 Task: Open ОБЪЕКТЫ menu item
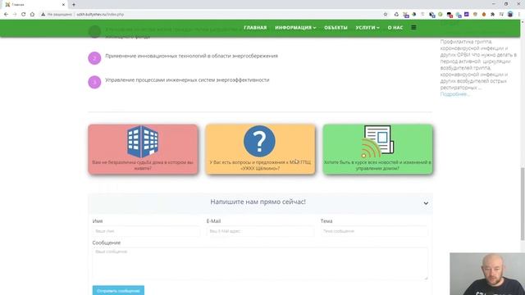click(336, 27)
